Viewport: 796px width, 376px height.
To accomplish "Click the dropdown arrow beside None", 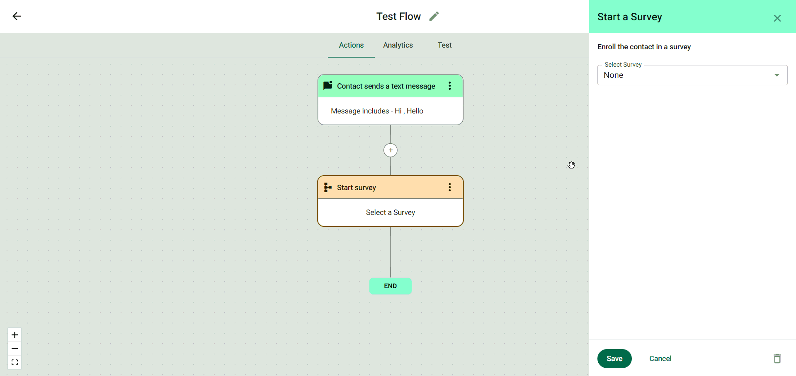I will point(777,75).
